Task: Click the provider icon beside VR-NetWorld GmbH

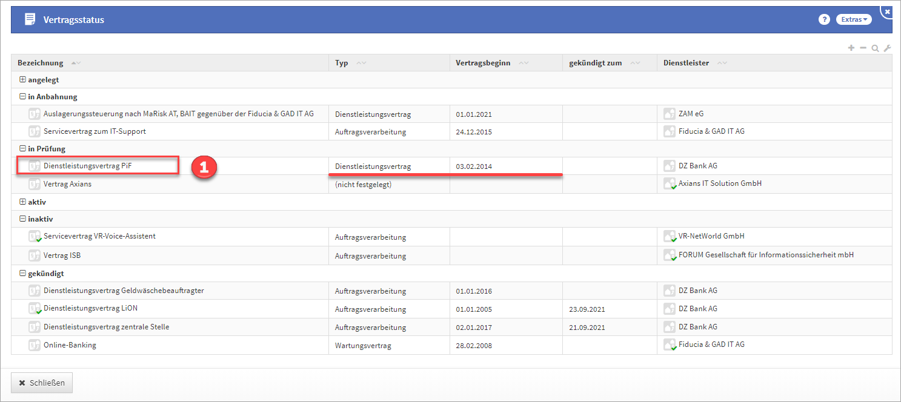Action: click(x=670, y=237)
